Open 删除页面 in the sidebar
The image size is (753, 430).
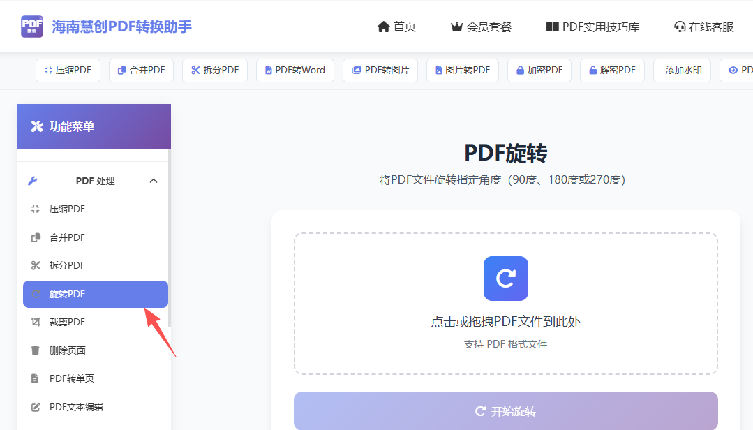tap(95, 350)
